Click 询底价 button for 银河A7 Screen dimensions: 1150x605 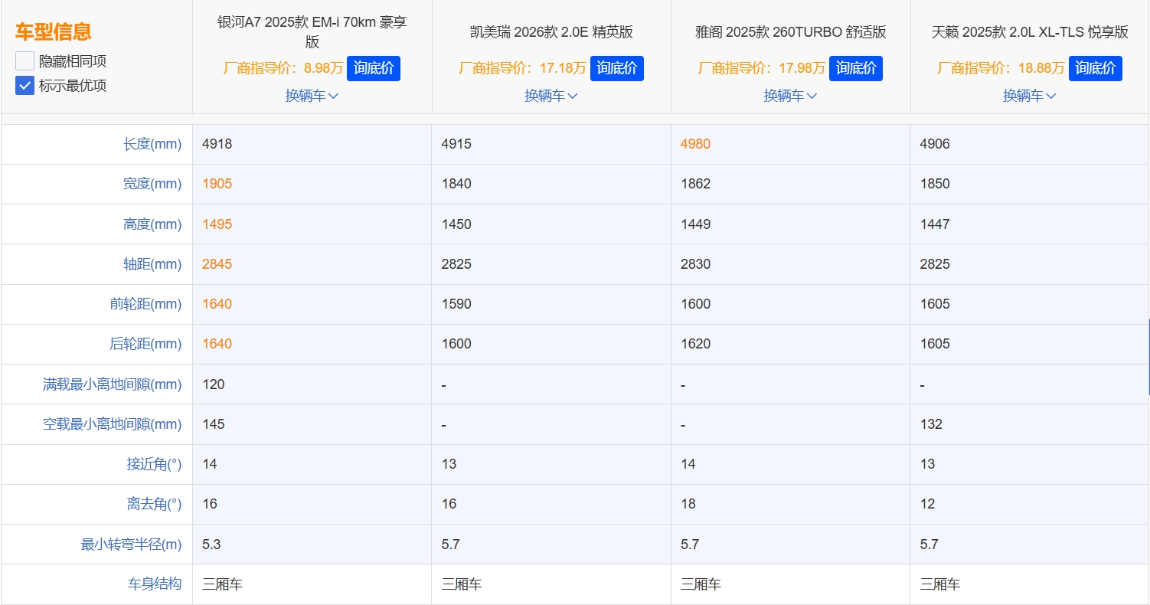[x=374, y=68]
